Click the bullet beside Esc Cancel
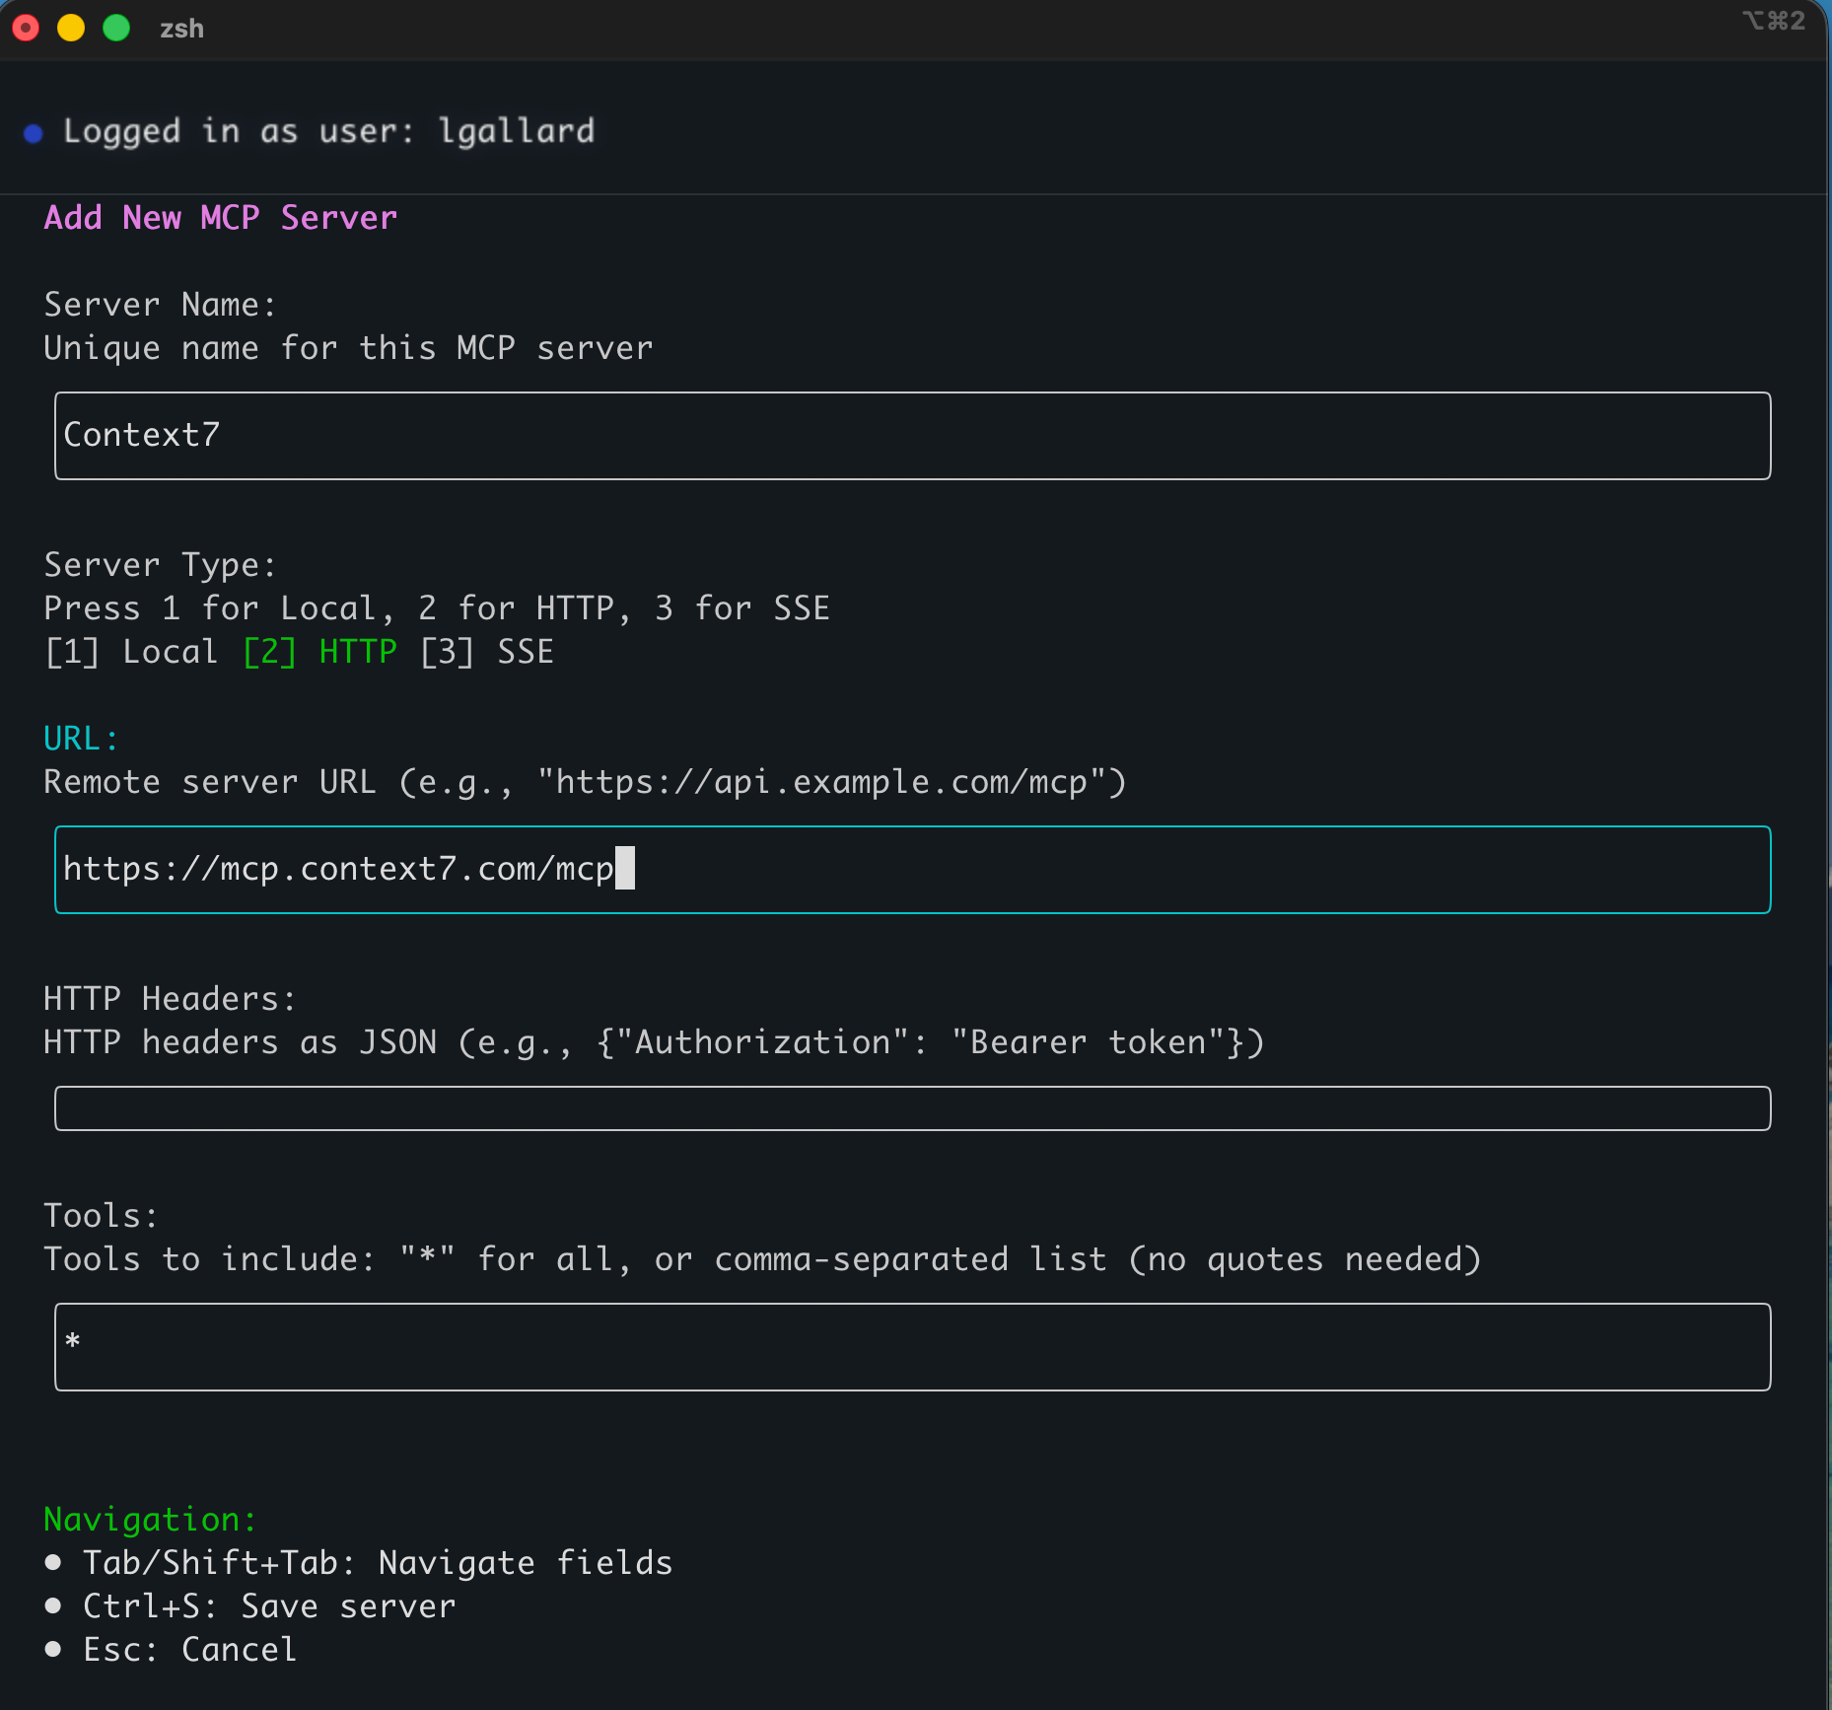The width and height of the screenshot is (1832, 1710). 53,1649
